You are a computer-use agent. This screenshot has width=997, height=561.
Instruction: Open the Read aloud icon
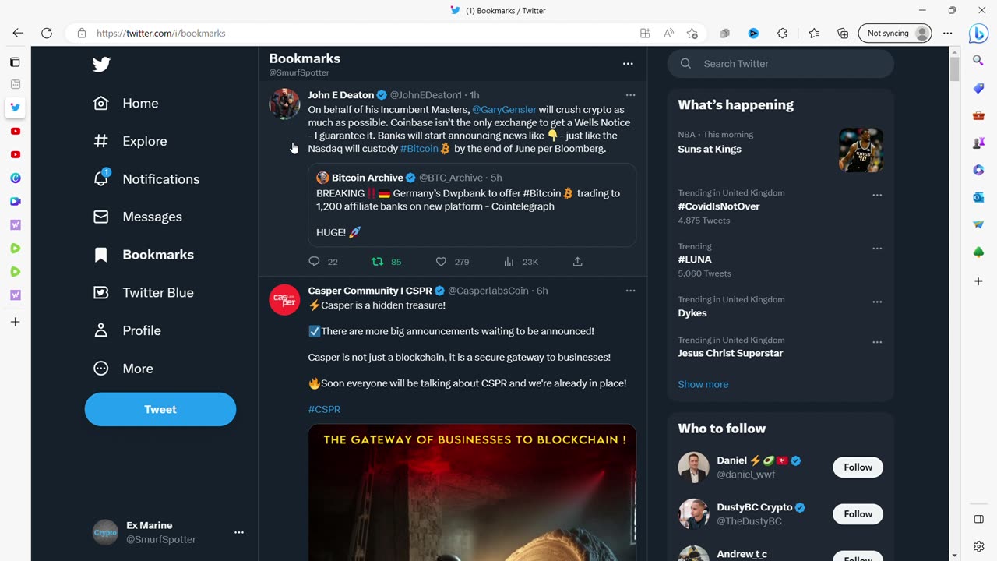669,34
